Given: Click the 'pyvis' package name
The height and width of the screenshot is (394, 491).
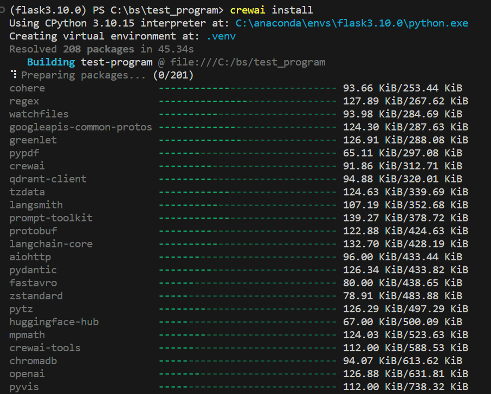Looking at the screenshot, I should 24,387.
